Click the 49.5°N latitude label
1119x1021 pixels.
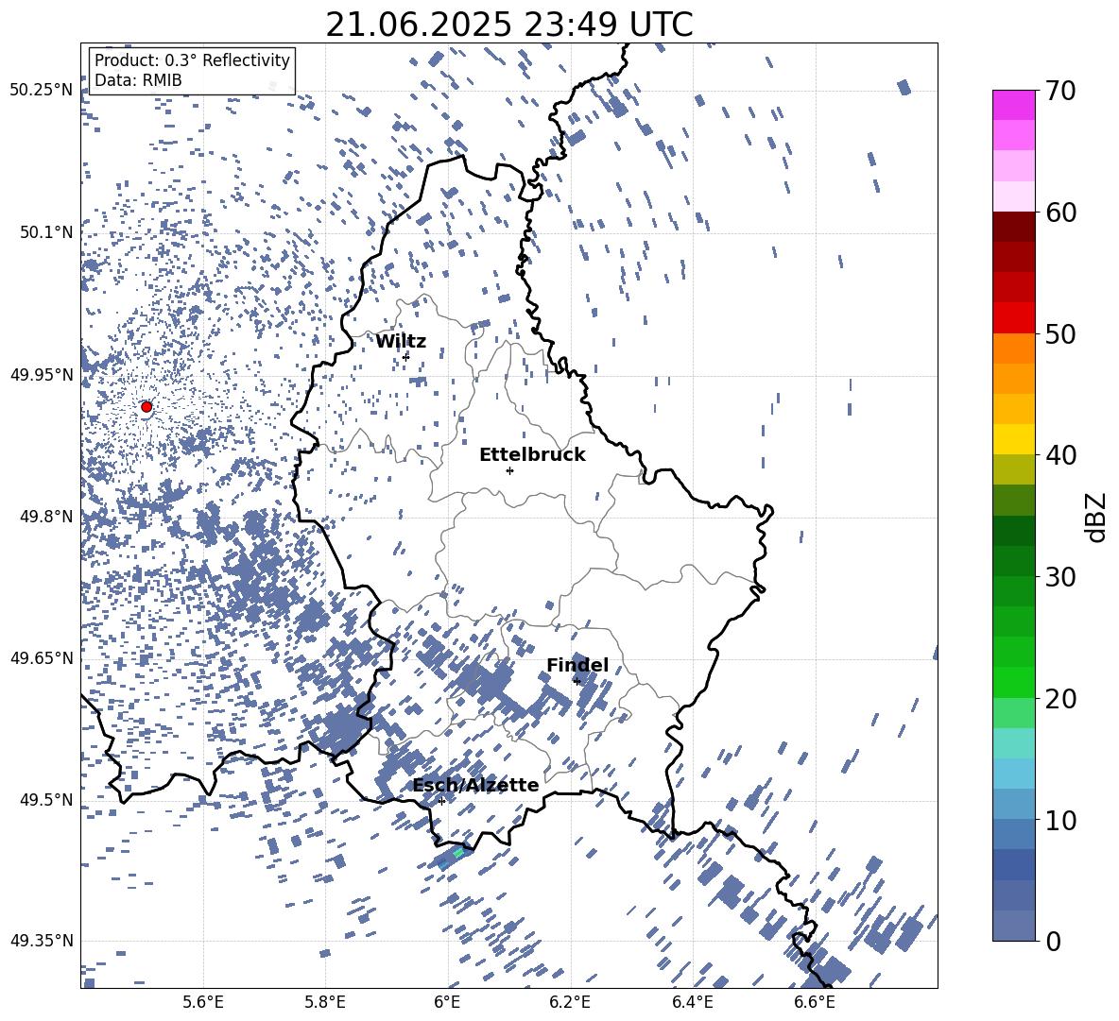click(x=46, y=799)
